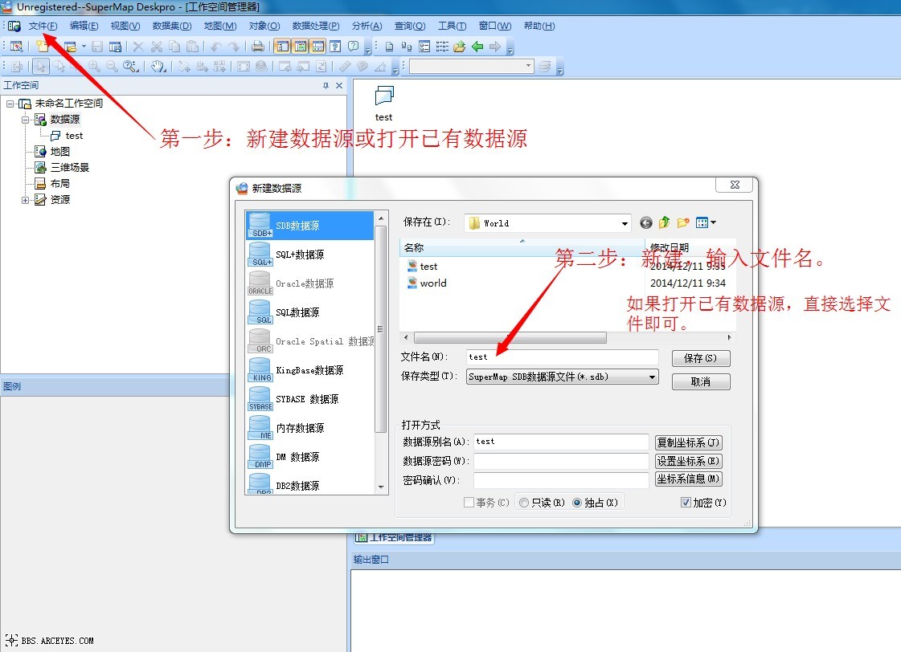Click 复制坐标系(J) button
This screenshot has width=901, height=652.
(x=688, y=442)
